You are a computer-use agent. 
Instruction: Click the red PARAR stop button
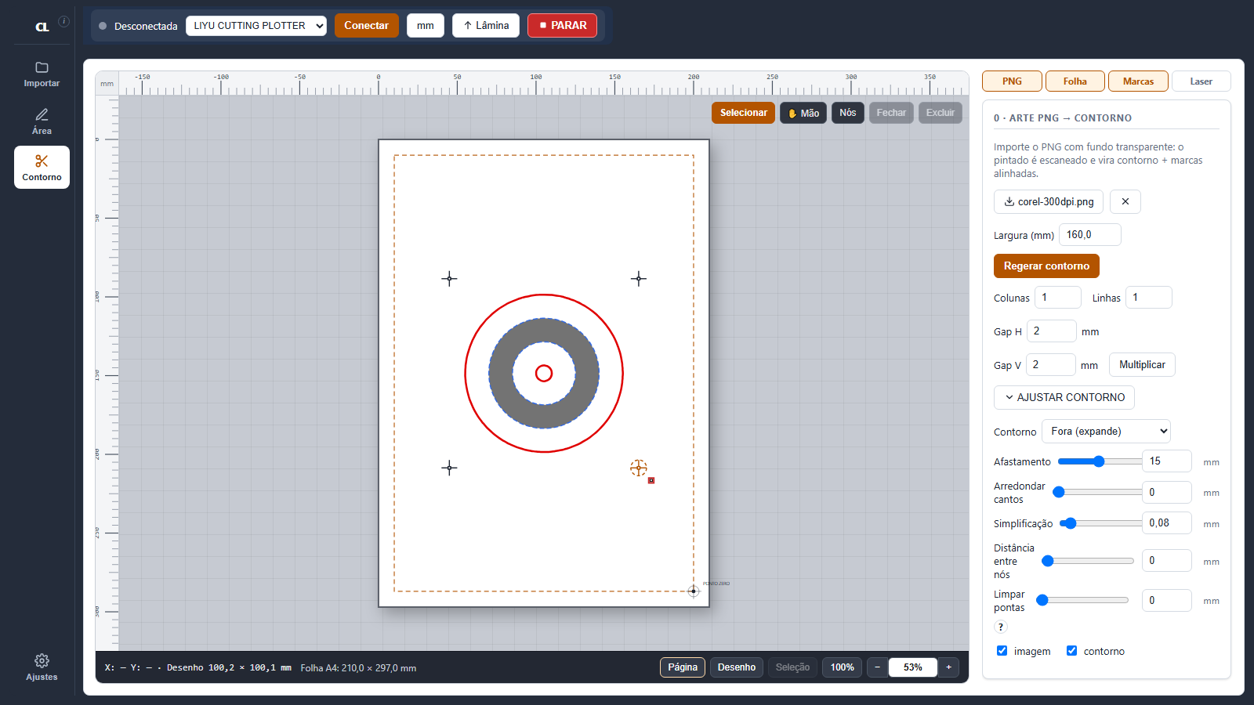click(562, 26)
